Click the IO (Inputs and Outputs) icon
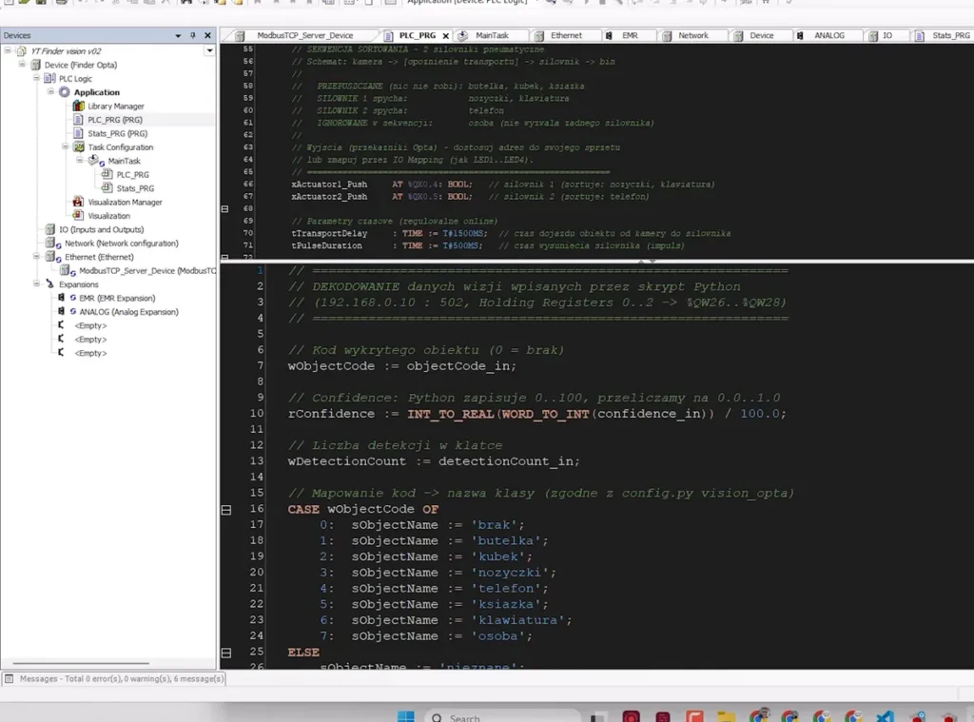Image resolution: width=974 pixels, height=722 pixels. [x=50, y=229]
